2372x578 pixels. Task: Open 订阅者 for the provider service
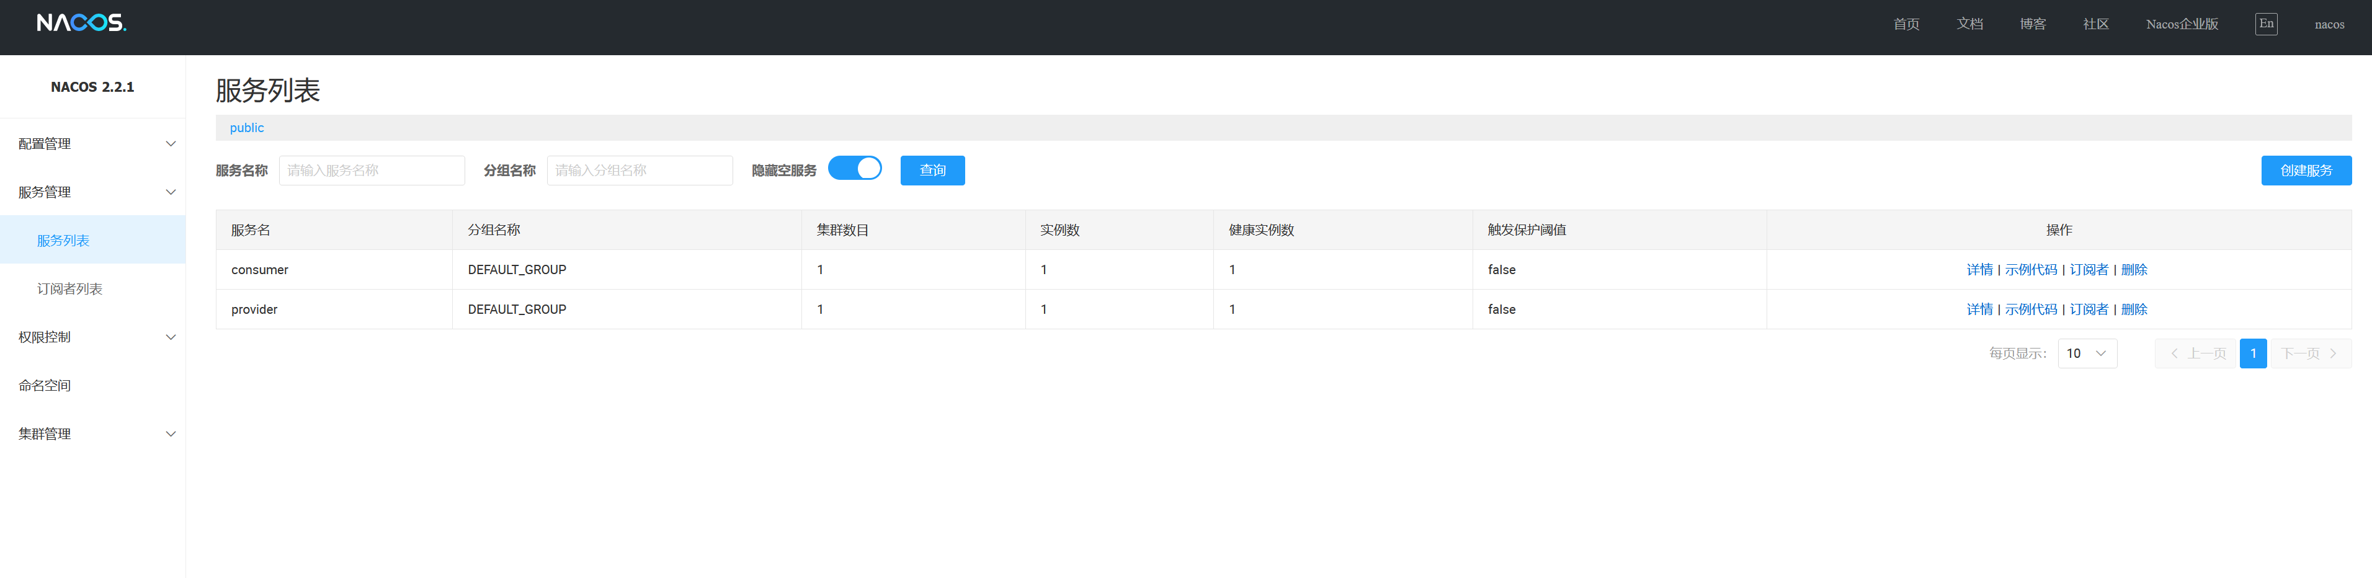point(2089,309)
